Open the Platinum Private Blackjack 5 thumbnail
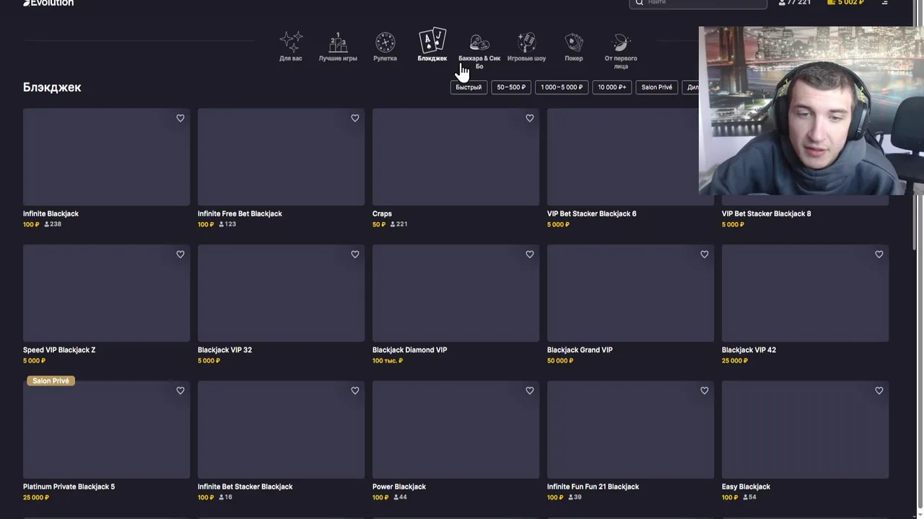924x519 pixels. [x=106, y=430]
